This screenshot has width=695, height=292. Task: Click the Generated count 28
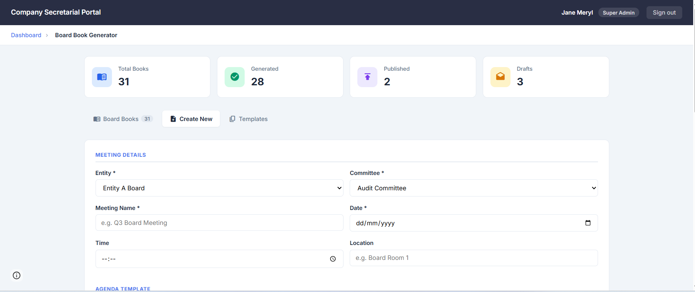(x=257, y=82)
